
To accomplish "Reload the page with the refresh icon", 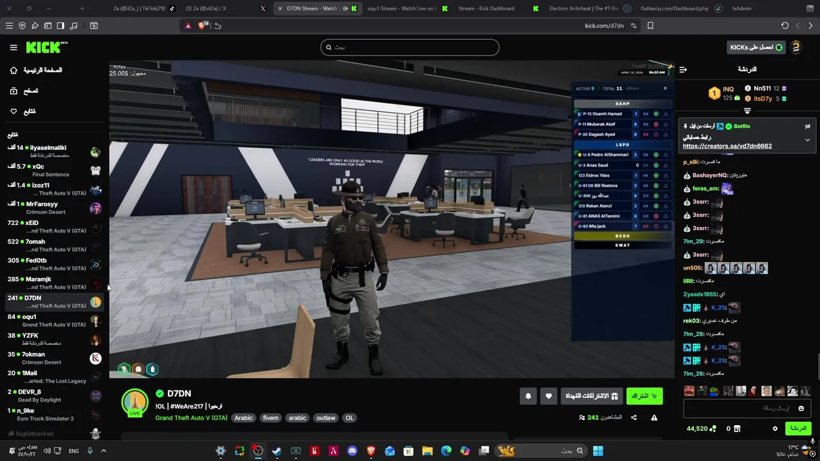I will (785, 26).
